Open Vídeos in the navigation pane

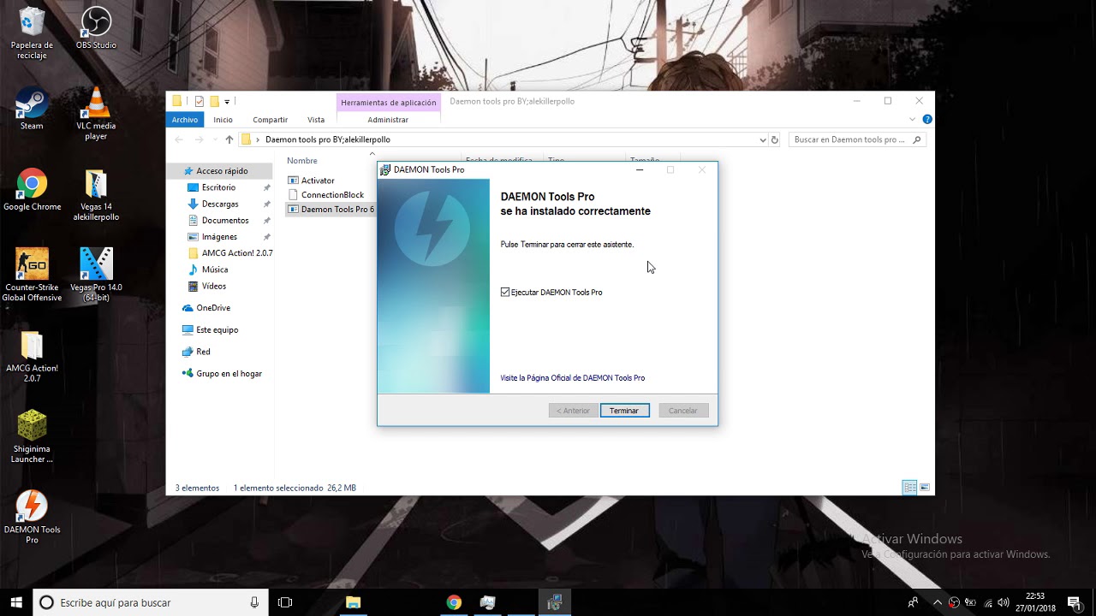tap(214, 286)
